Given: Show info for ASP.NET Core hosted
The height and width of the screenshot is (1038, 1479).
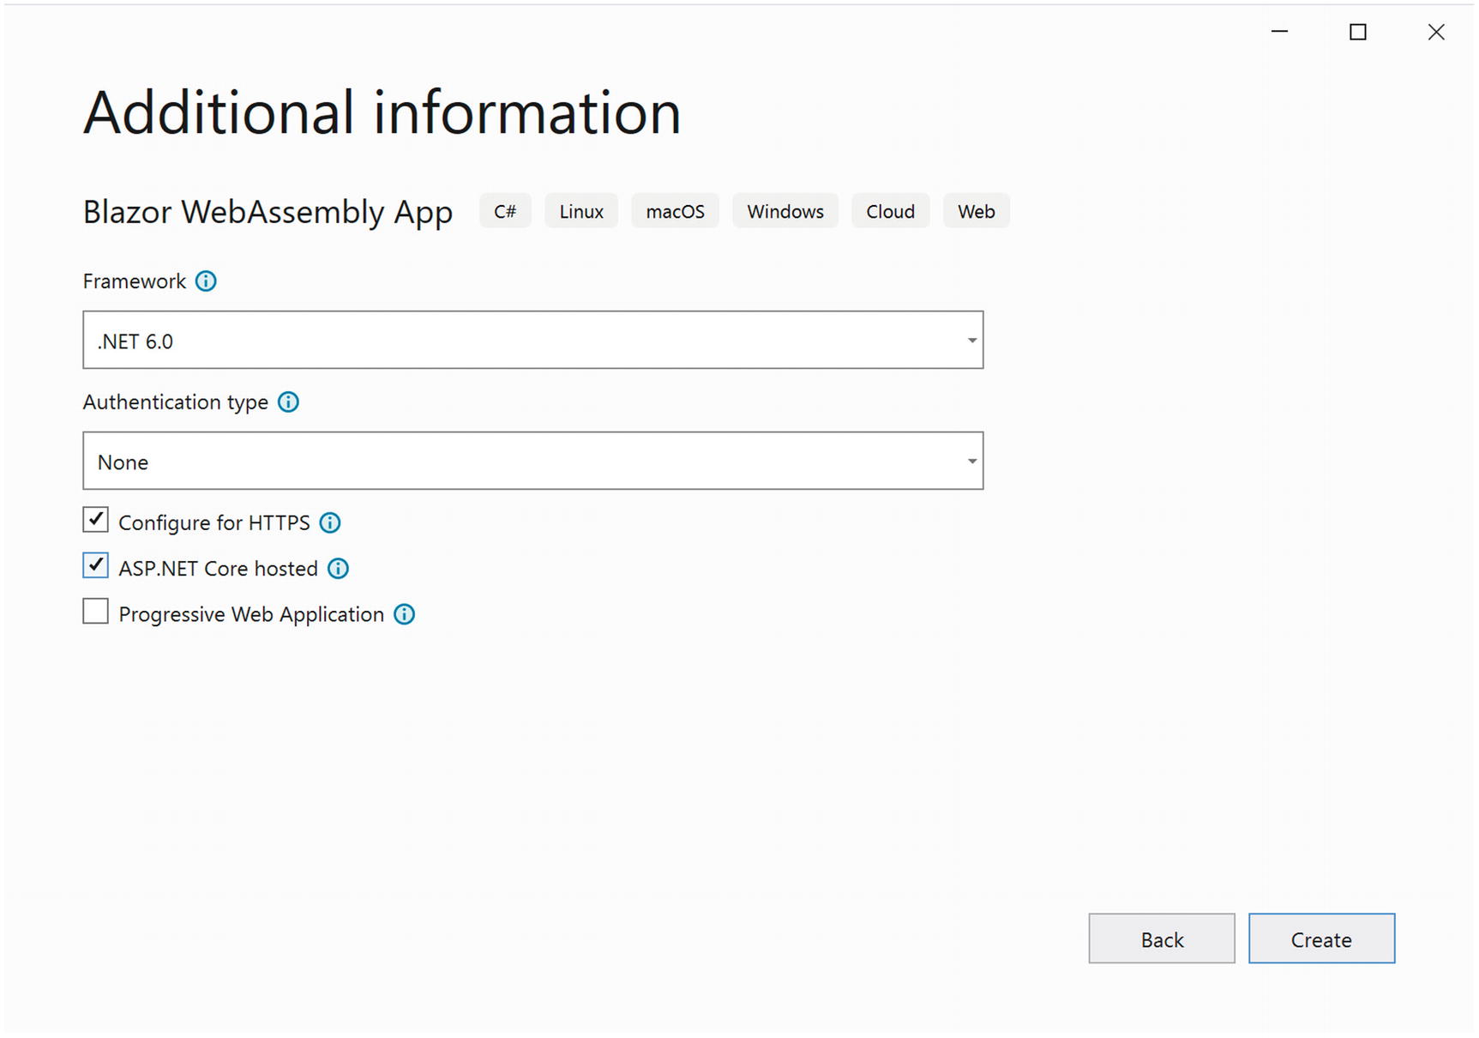Looking at the screenshot, I should pos(339,569).
